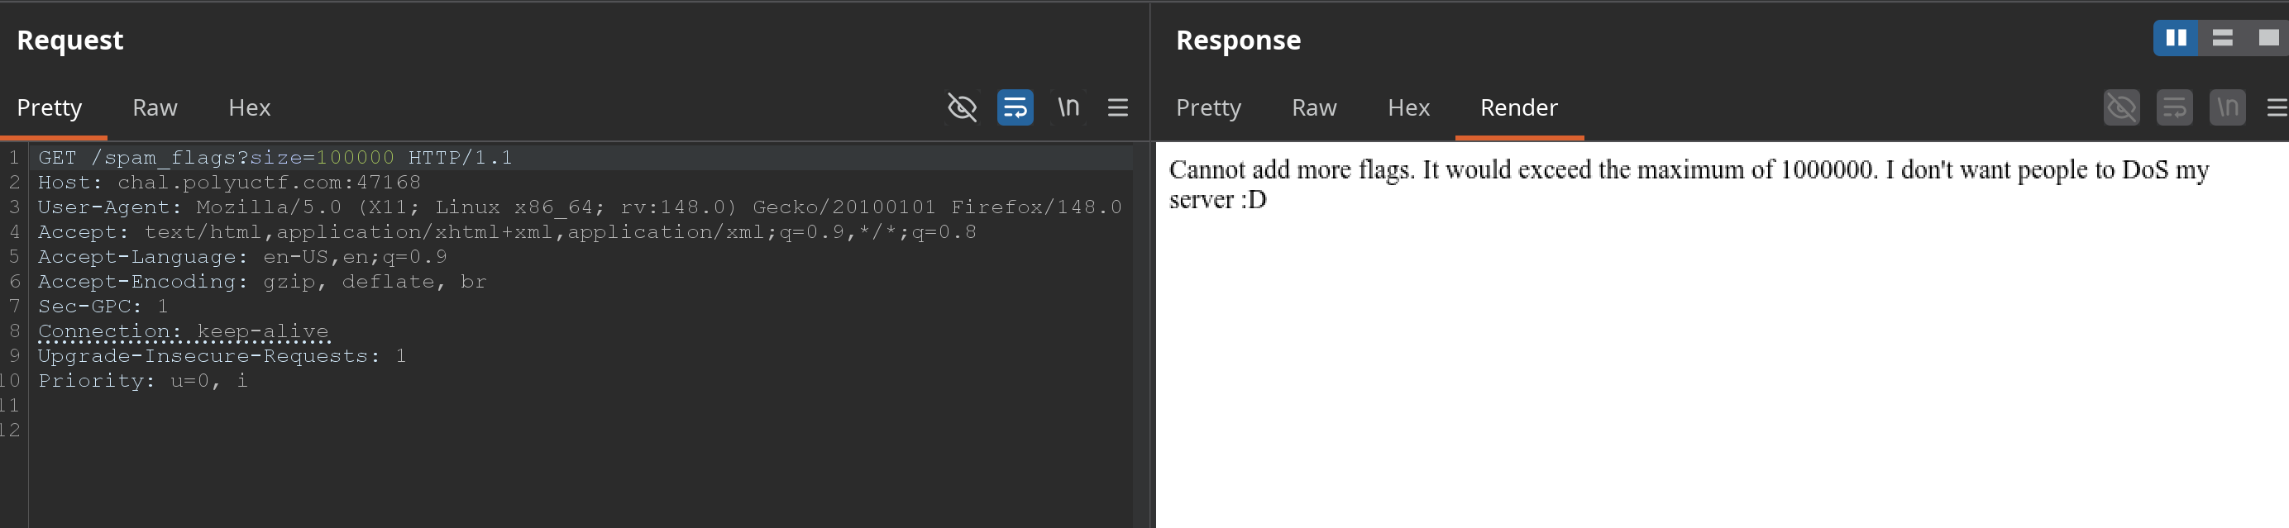Open Response panel hamburger options menu
This screenshot has height=528, width=2289.
(2277, 107)
